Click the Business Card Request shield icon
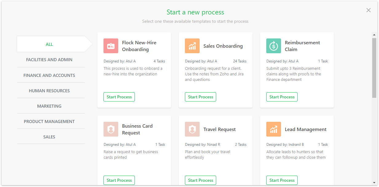The height and width of the screenshot is (187, 379). coord(111,129)
